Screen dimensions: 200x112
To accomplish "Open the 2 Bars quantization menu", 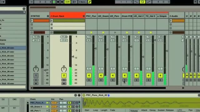I will coord(83,2).
